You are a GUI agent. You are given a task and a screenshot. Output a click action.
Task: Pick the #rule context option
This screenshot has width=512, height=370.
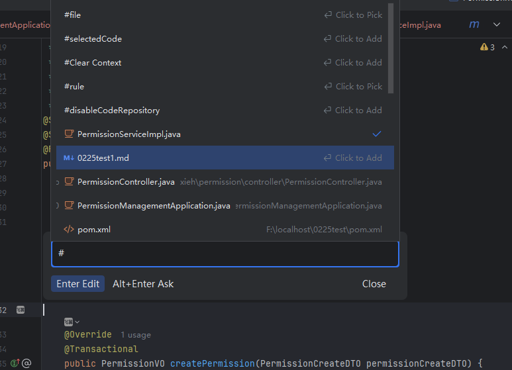(74, 87)
